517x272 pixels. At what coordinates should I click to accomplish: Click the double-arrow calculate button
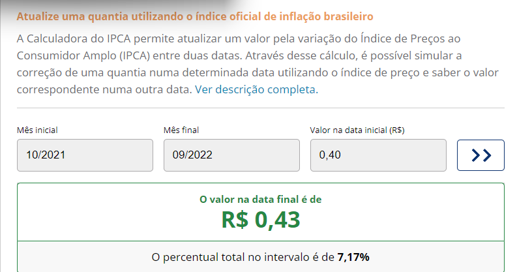480,155
